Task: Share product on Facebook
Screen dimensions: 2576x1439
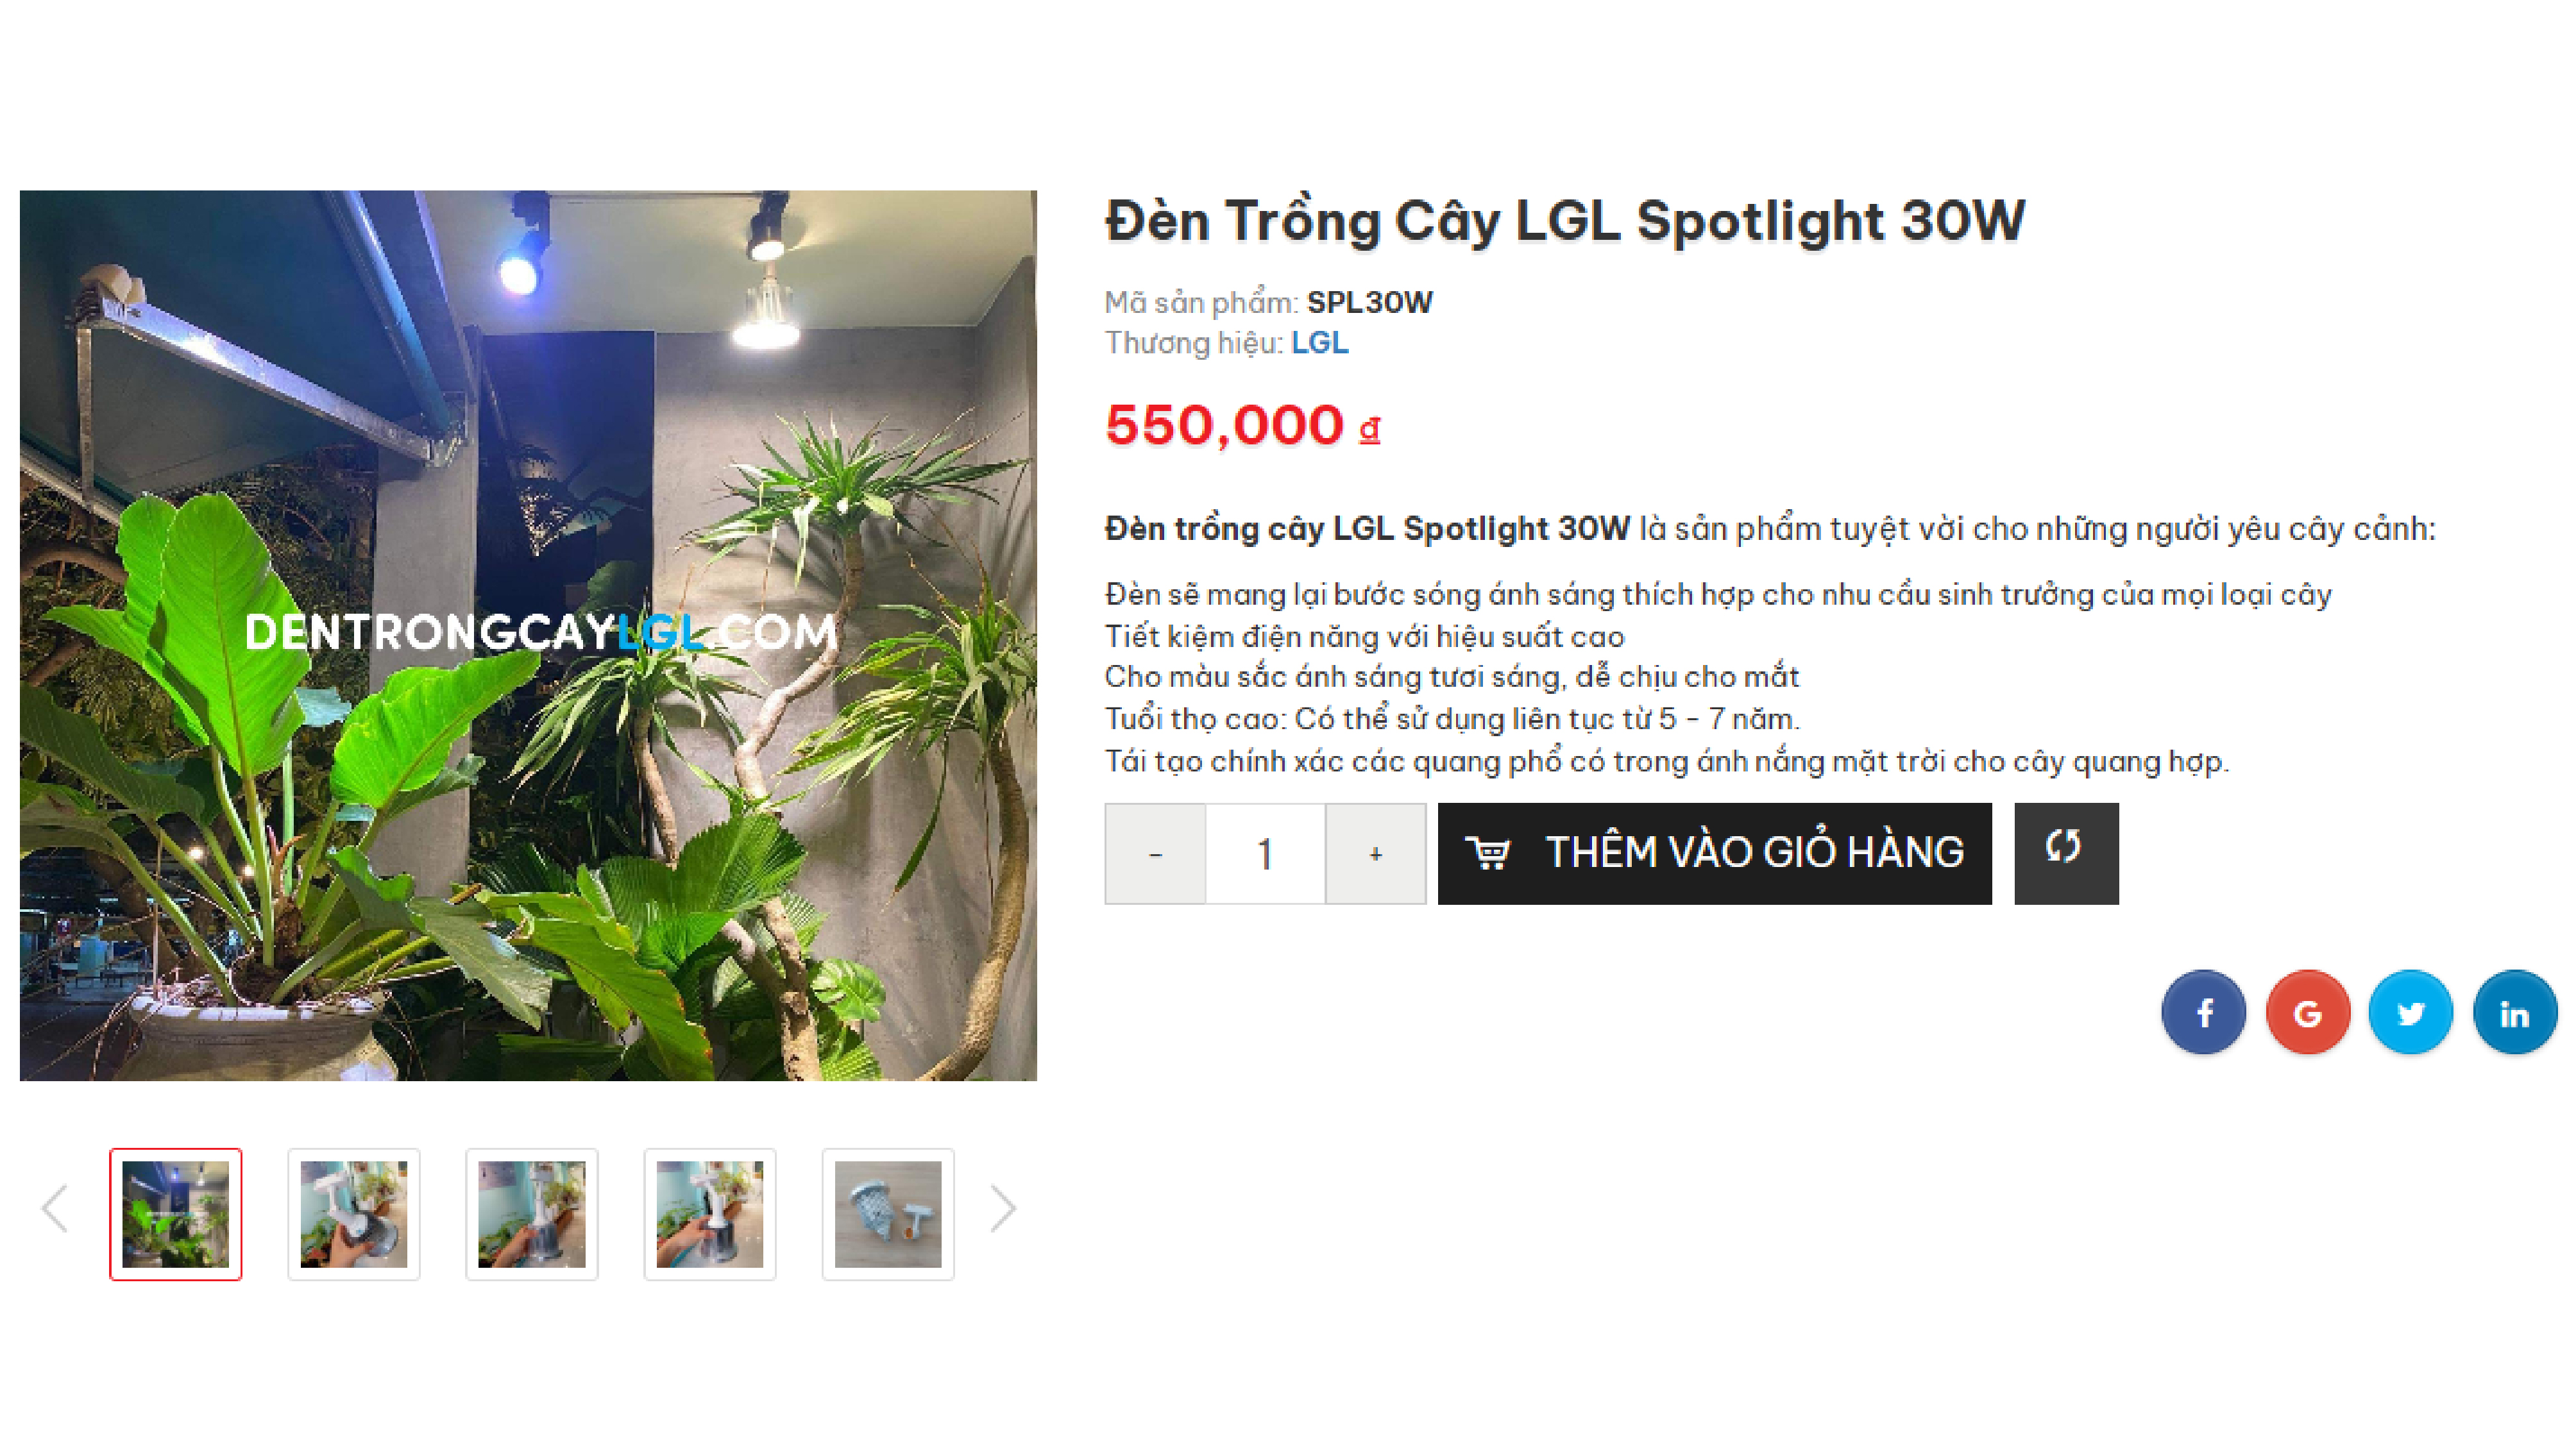Action: 2203,1012
